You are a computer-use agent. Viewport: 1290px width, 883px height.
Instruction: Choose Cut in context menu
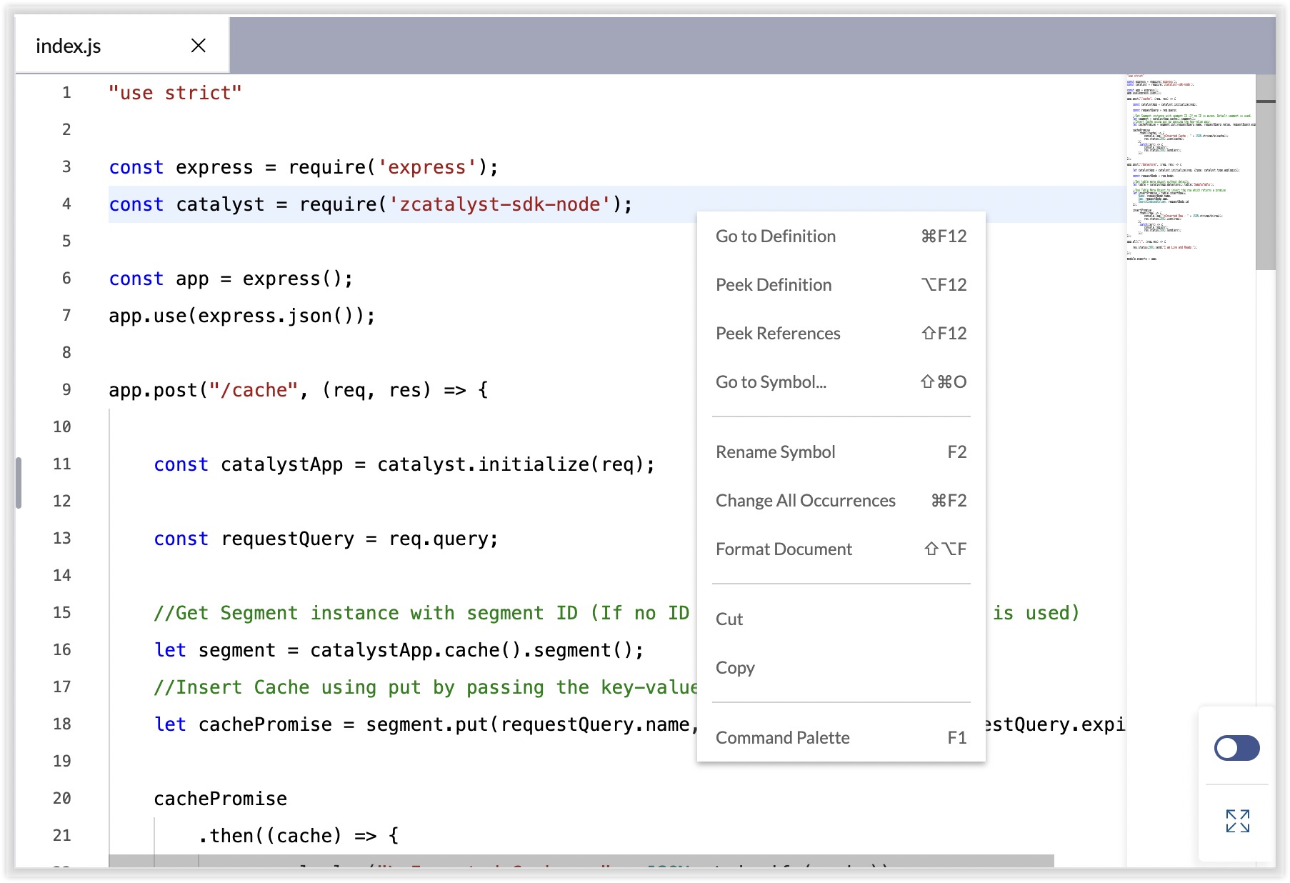[841, 619]
